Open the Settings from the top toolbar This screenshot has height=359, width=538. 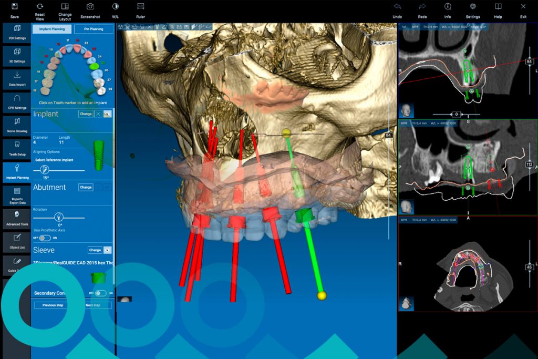point(473,11)
